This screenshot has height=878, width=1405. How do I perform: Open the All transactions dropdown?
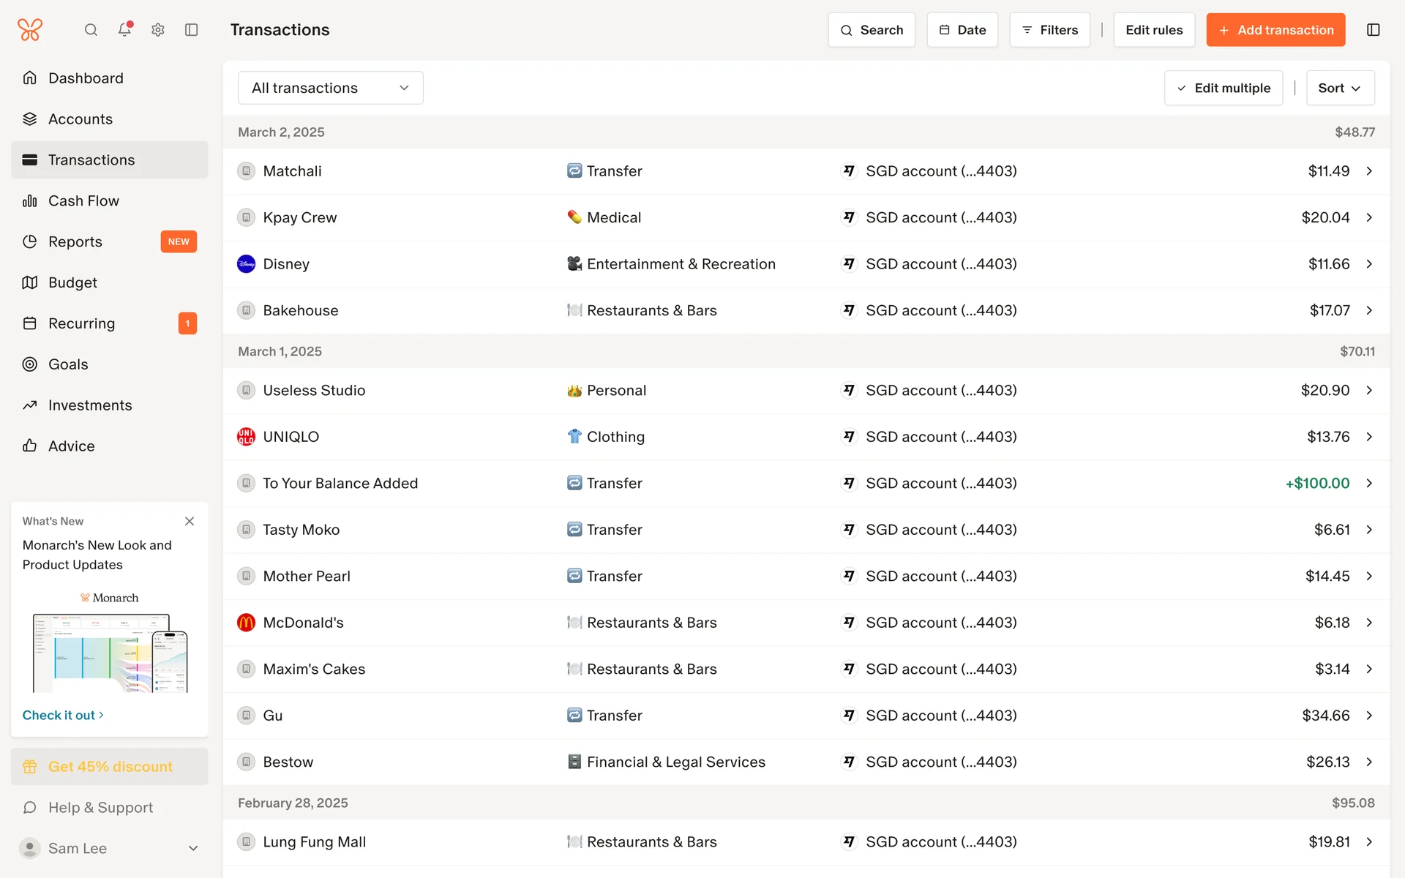point(330,88)
